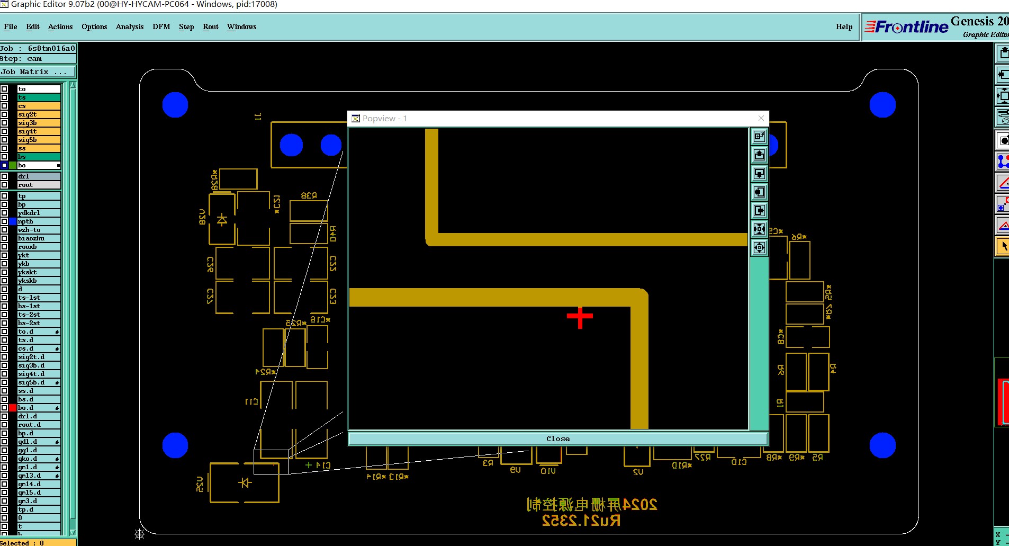This screenshot has height=546, width=1009.
Task: Click the green color swatch beside bo
Action: [x=13, y=165]
